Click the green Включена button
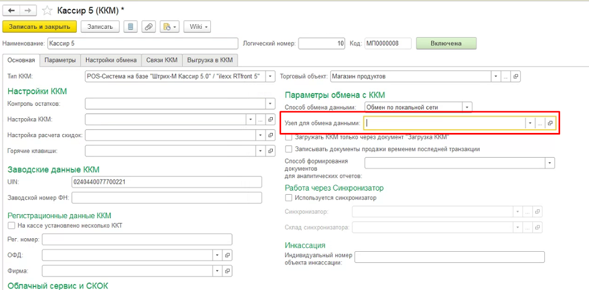 coord(446,44)
